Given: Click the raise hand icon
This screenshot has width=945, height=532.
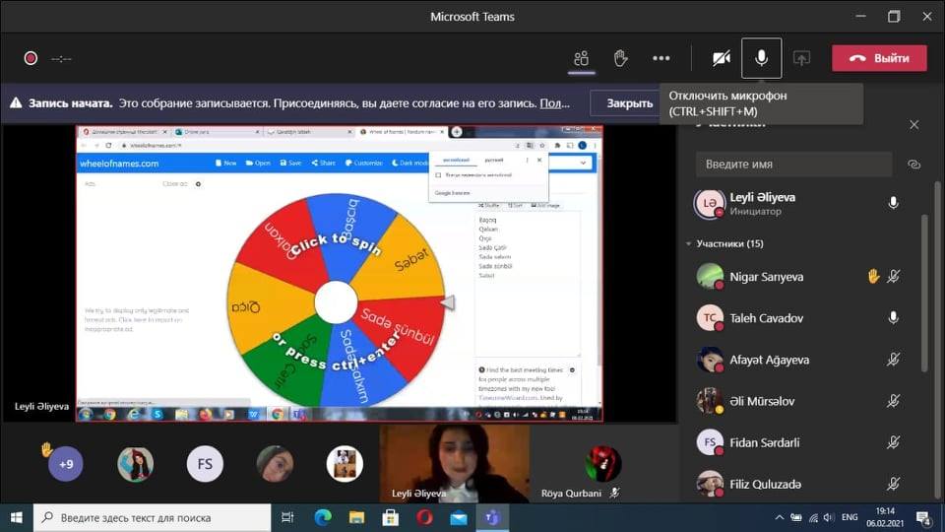Looking at the screenshot, I should pyautogui.click(x=620, y=58).
